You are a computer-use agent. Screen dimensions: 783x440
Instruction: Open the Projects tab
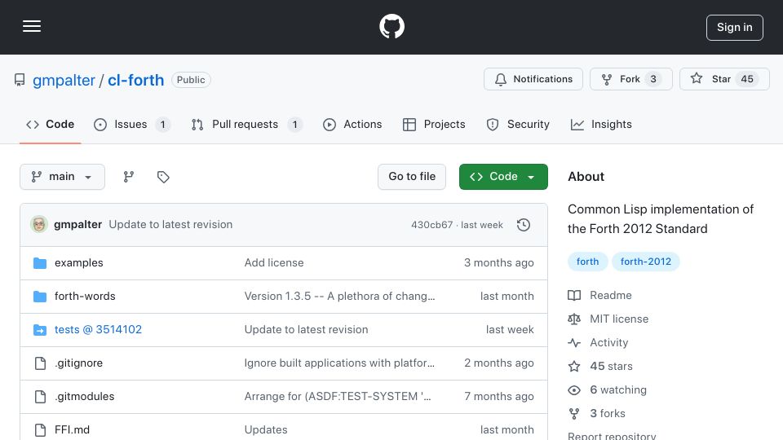(x=434, y=124)
